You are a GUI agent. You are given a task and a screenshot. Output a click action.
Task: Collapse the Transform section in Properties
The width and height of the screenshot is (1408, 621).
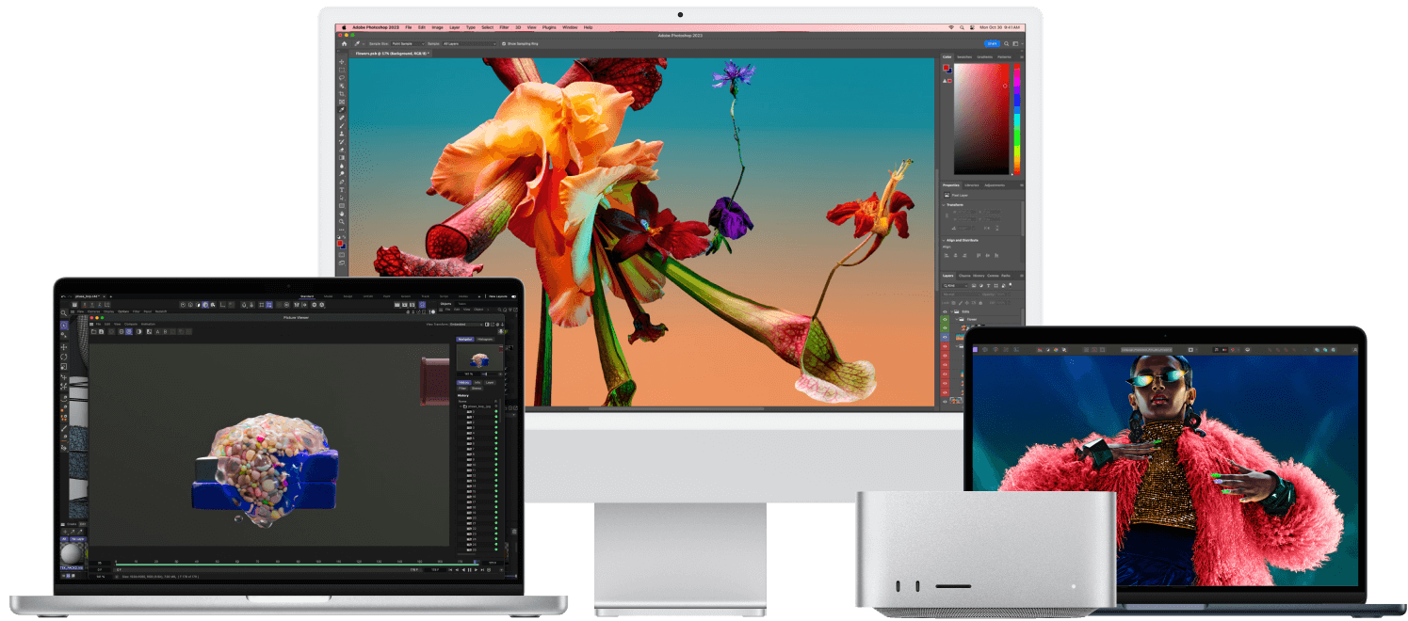(945, 204)
